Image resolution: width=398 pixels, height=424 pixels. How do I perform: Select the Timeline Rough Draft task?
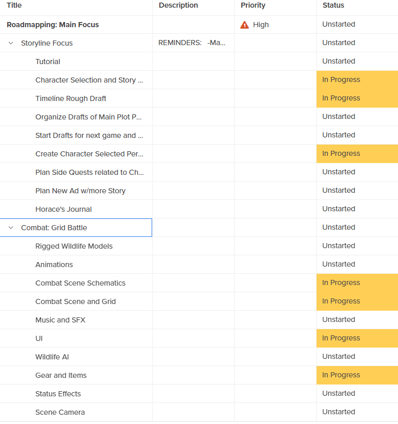[71, 98]
